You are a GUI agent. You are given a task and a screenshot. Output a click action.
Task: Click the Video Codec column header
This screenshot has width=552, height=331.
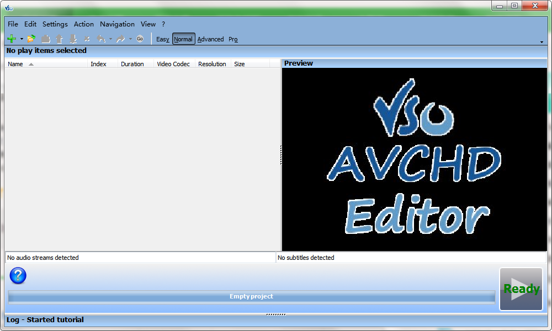point(174,64)
